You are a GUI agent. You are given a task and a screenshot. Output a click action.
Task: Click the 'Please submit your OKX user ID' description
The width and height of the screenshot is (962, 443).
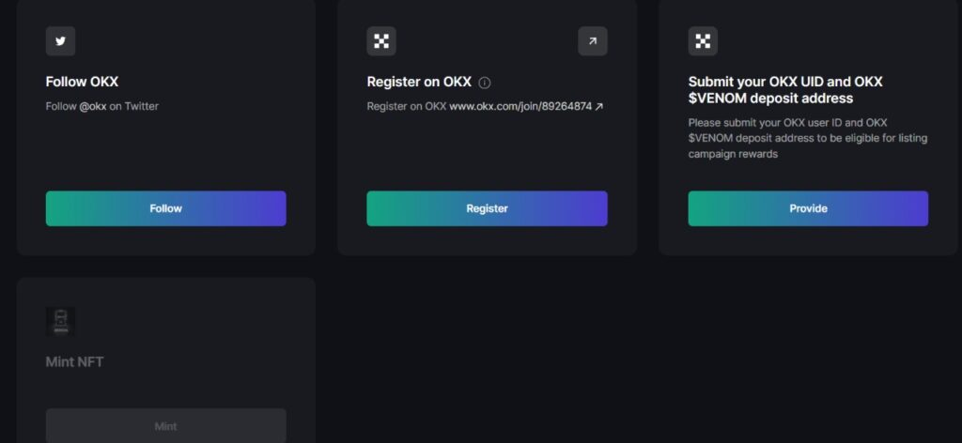807,138
